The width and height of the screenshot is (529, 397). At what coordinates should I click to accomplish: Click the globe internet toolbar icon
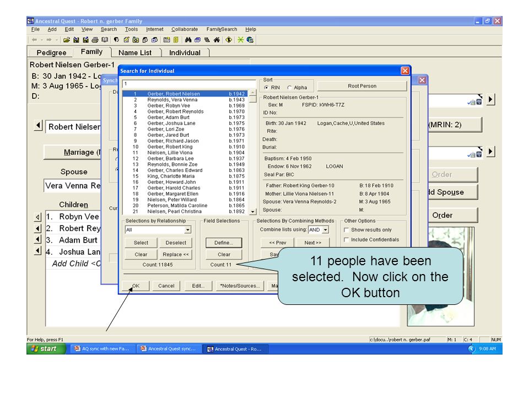coord(250,40)
